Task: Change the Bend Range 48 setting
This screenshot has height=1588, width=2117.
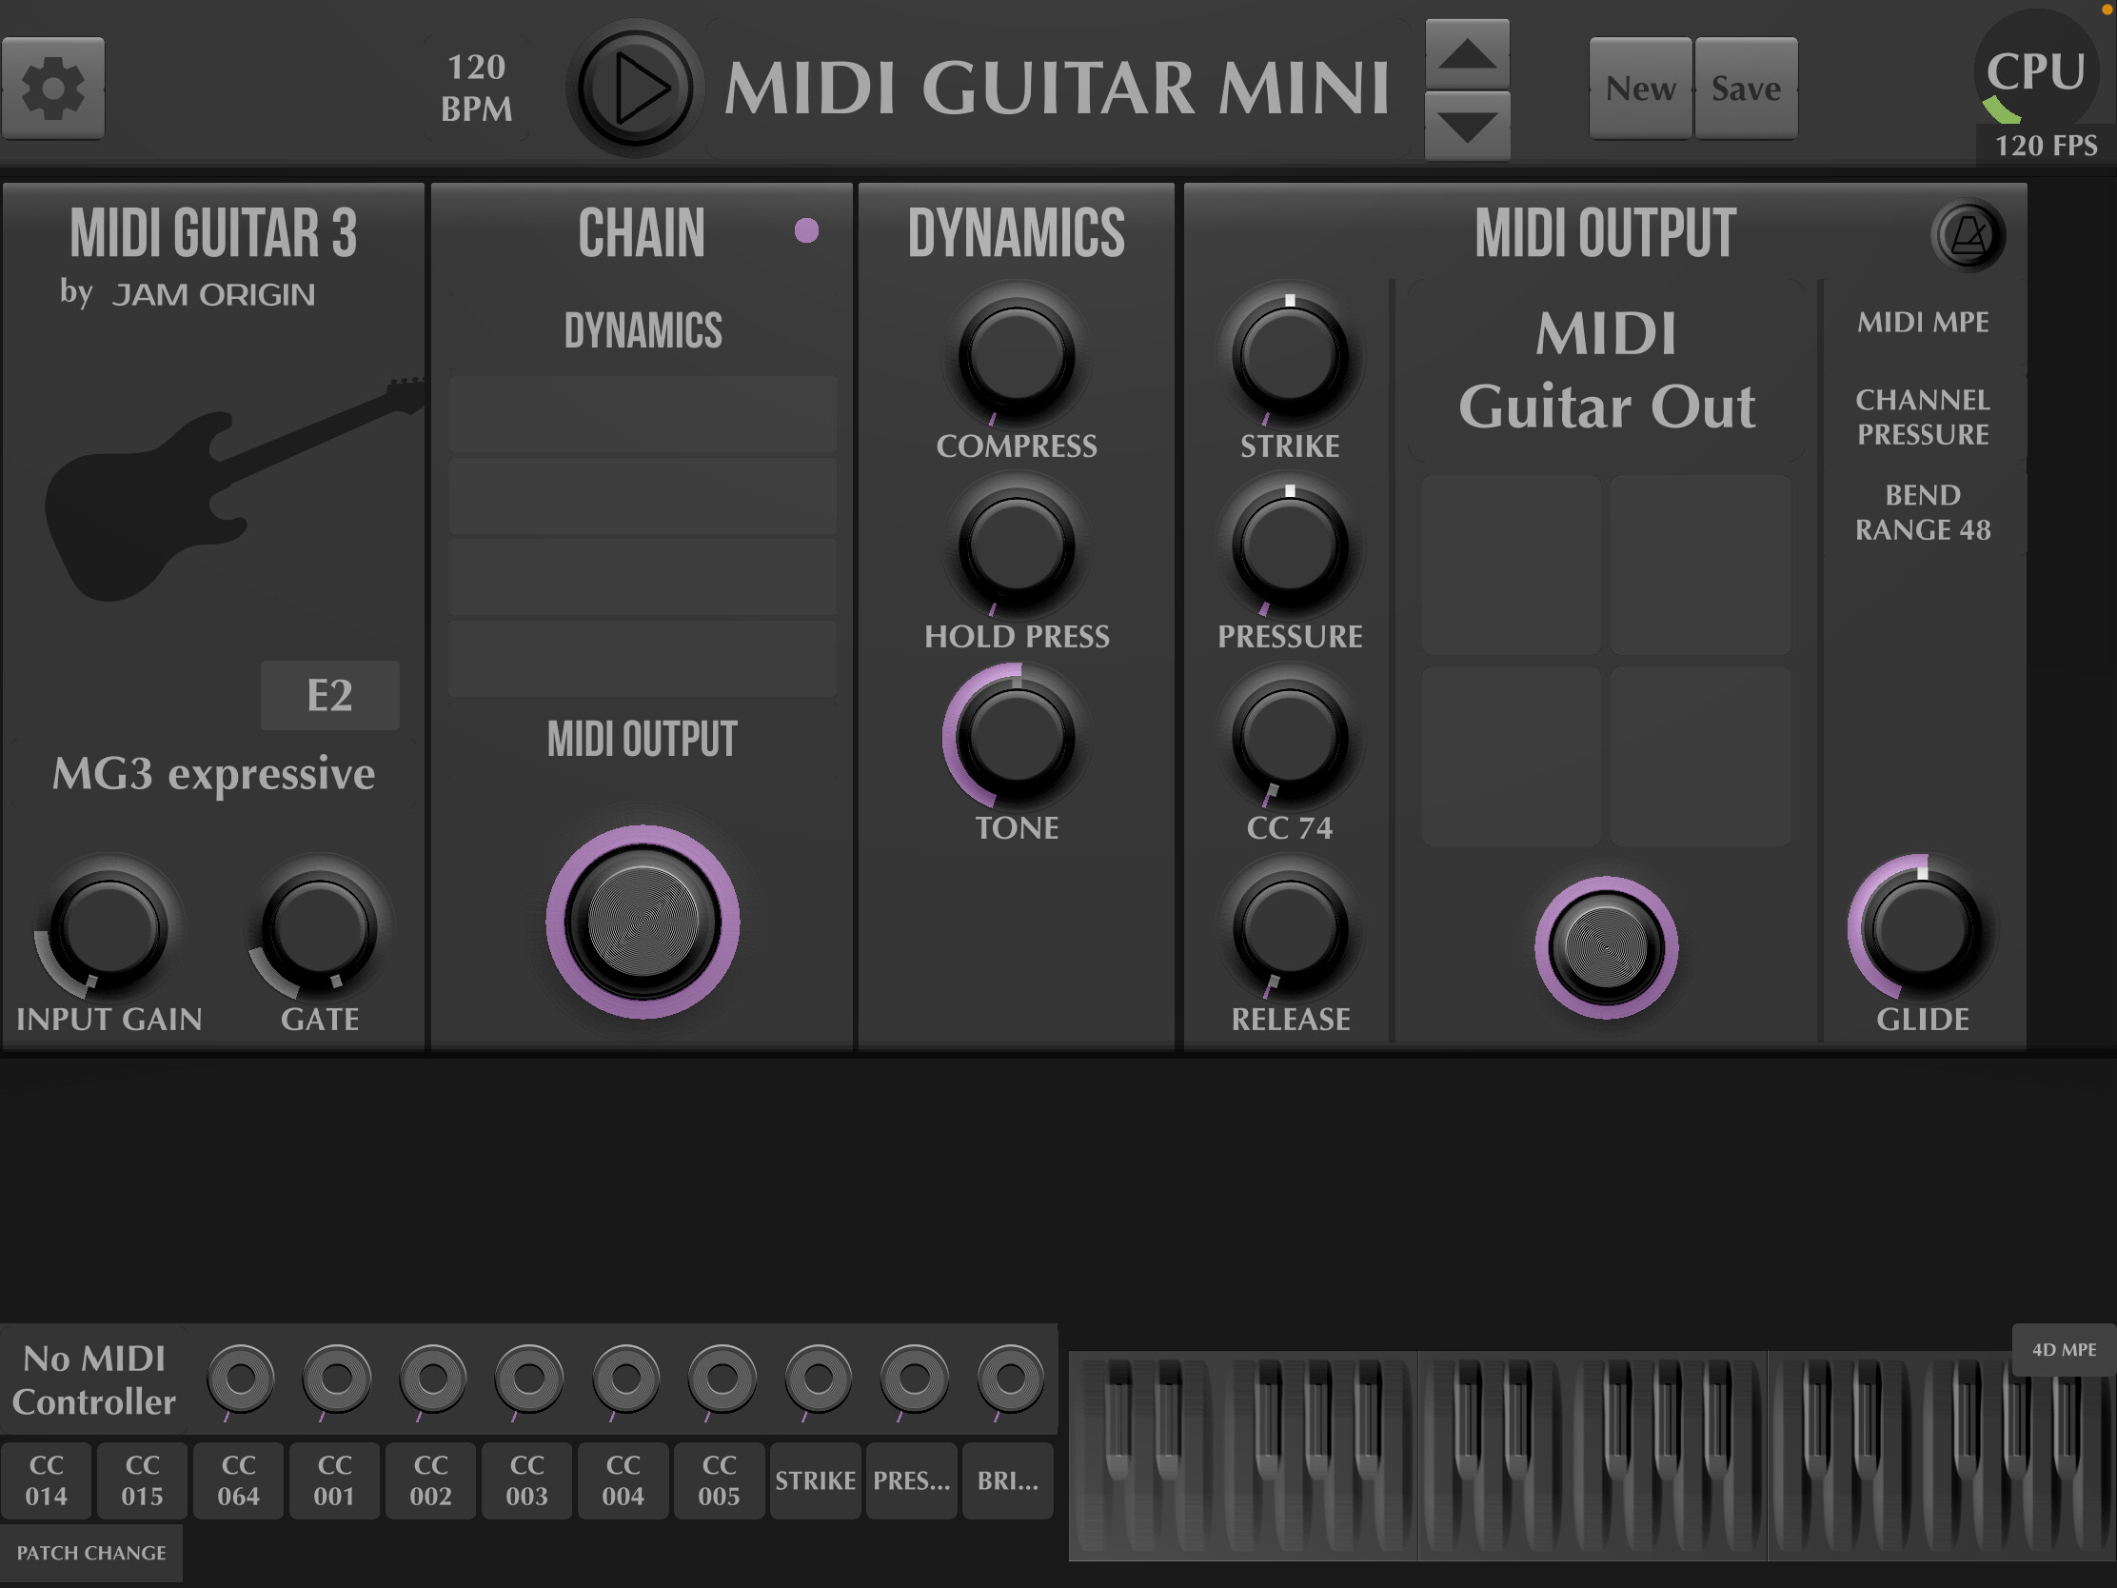Action: point(1923,512)
